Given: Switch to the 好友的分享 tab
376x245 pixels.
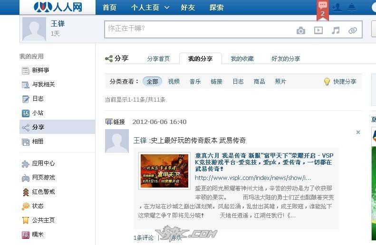Looking at the screenshot, I should (286, 59).
